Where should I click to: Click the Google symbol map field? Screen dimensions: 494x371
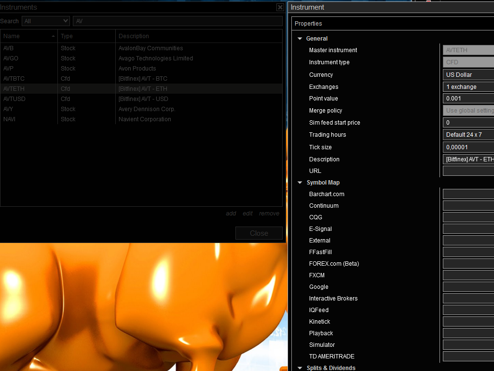pyautogui.click(x=468, y=287)
